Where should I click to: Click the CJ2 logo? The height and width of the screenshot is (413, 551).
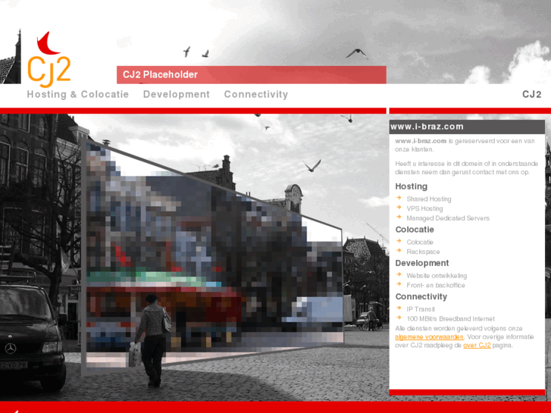pyautogui.click(x=49, y=59)
